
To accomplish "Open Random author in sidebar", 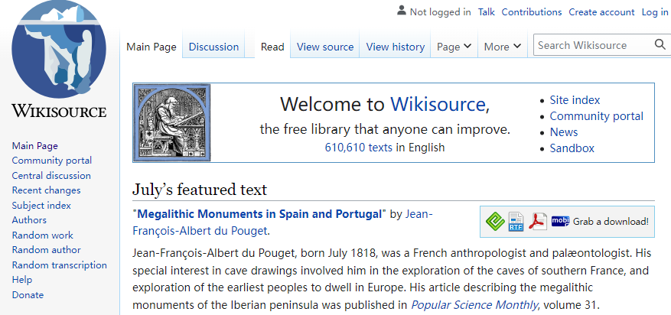I will (x=46, y=249).
